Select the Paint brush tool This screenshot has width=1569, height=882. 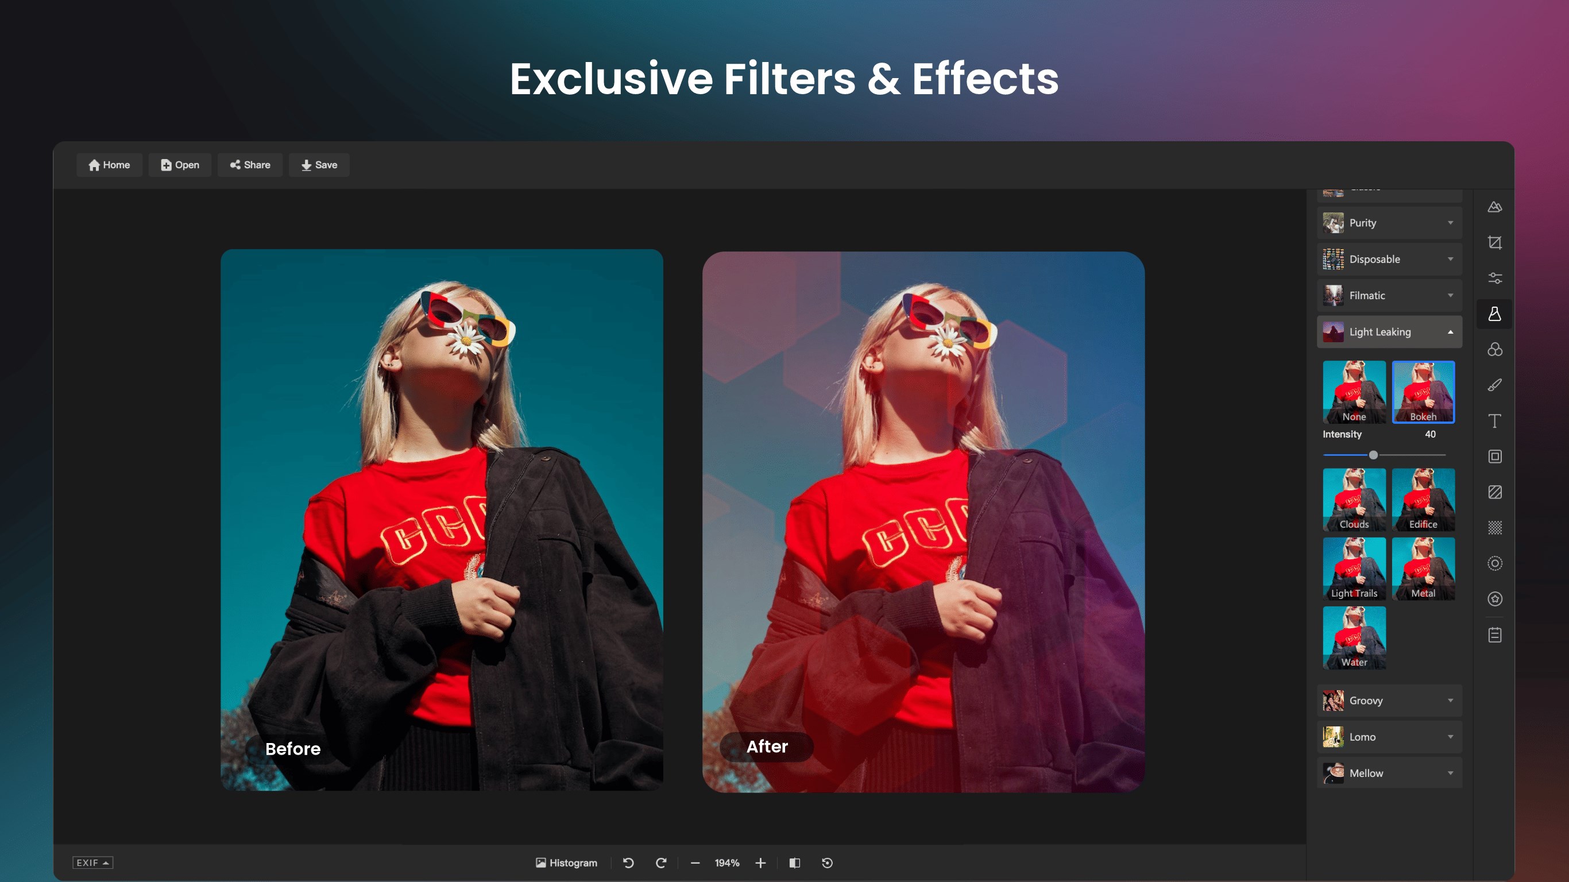point(1494,385)
